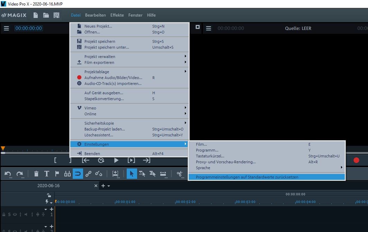
Task: Click the program monitor timecode field
Action: tap(29, 28)
